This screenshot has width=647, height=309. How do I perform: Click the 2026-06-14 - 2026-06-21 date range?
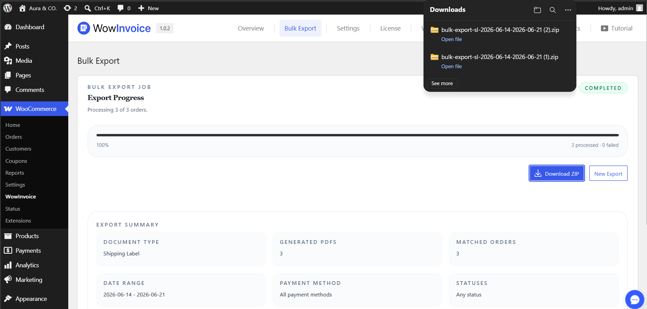pos(134,295)
